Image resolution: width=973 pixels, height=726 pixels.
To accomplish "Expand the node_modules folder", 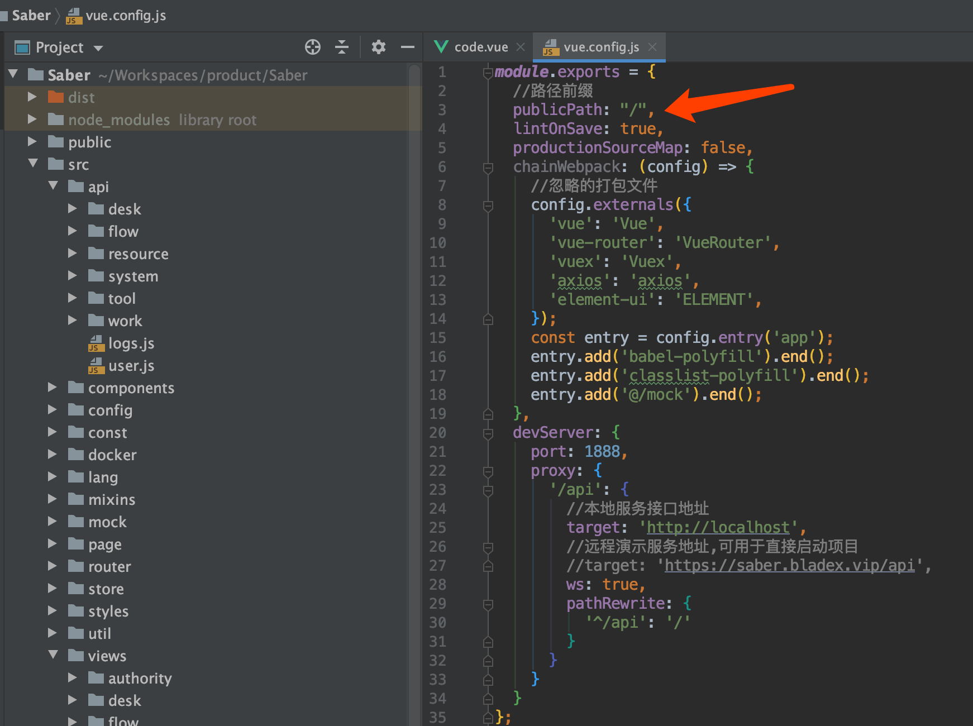I will click(x=32, y=119).
